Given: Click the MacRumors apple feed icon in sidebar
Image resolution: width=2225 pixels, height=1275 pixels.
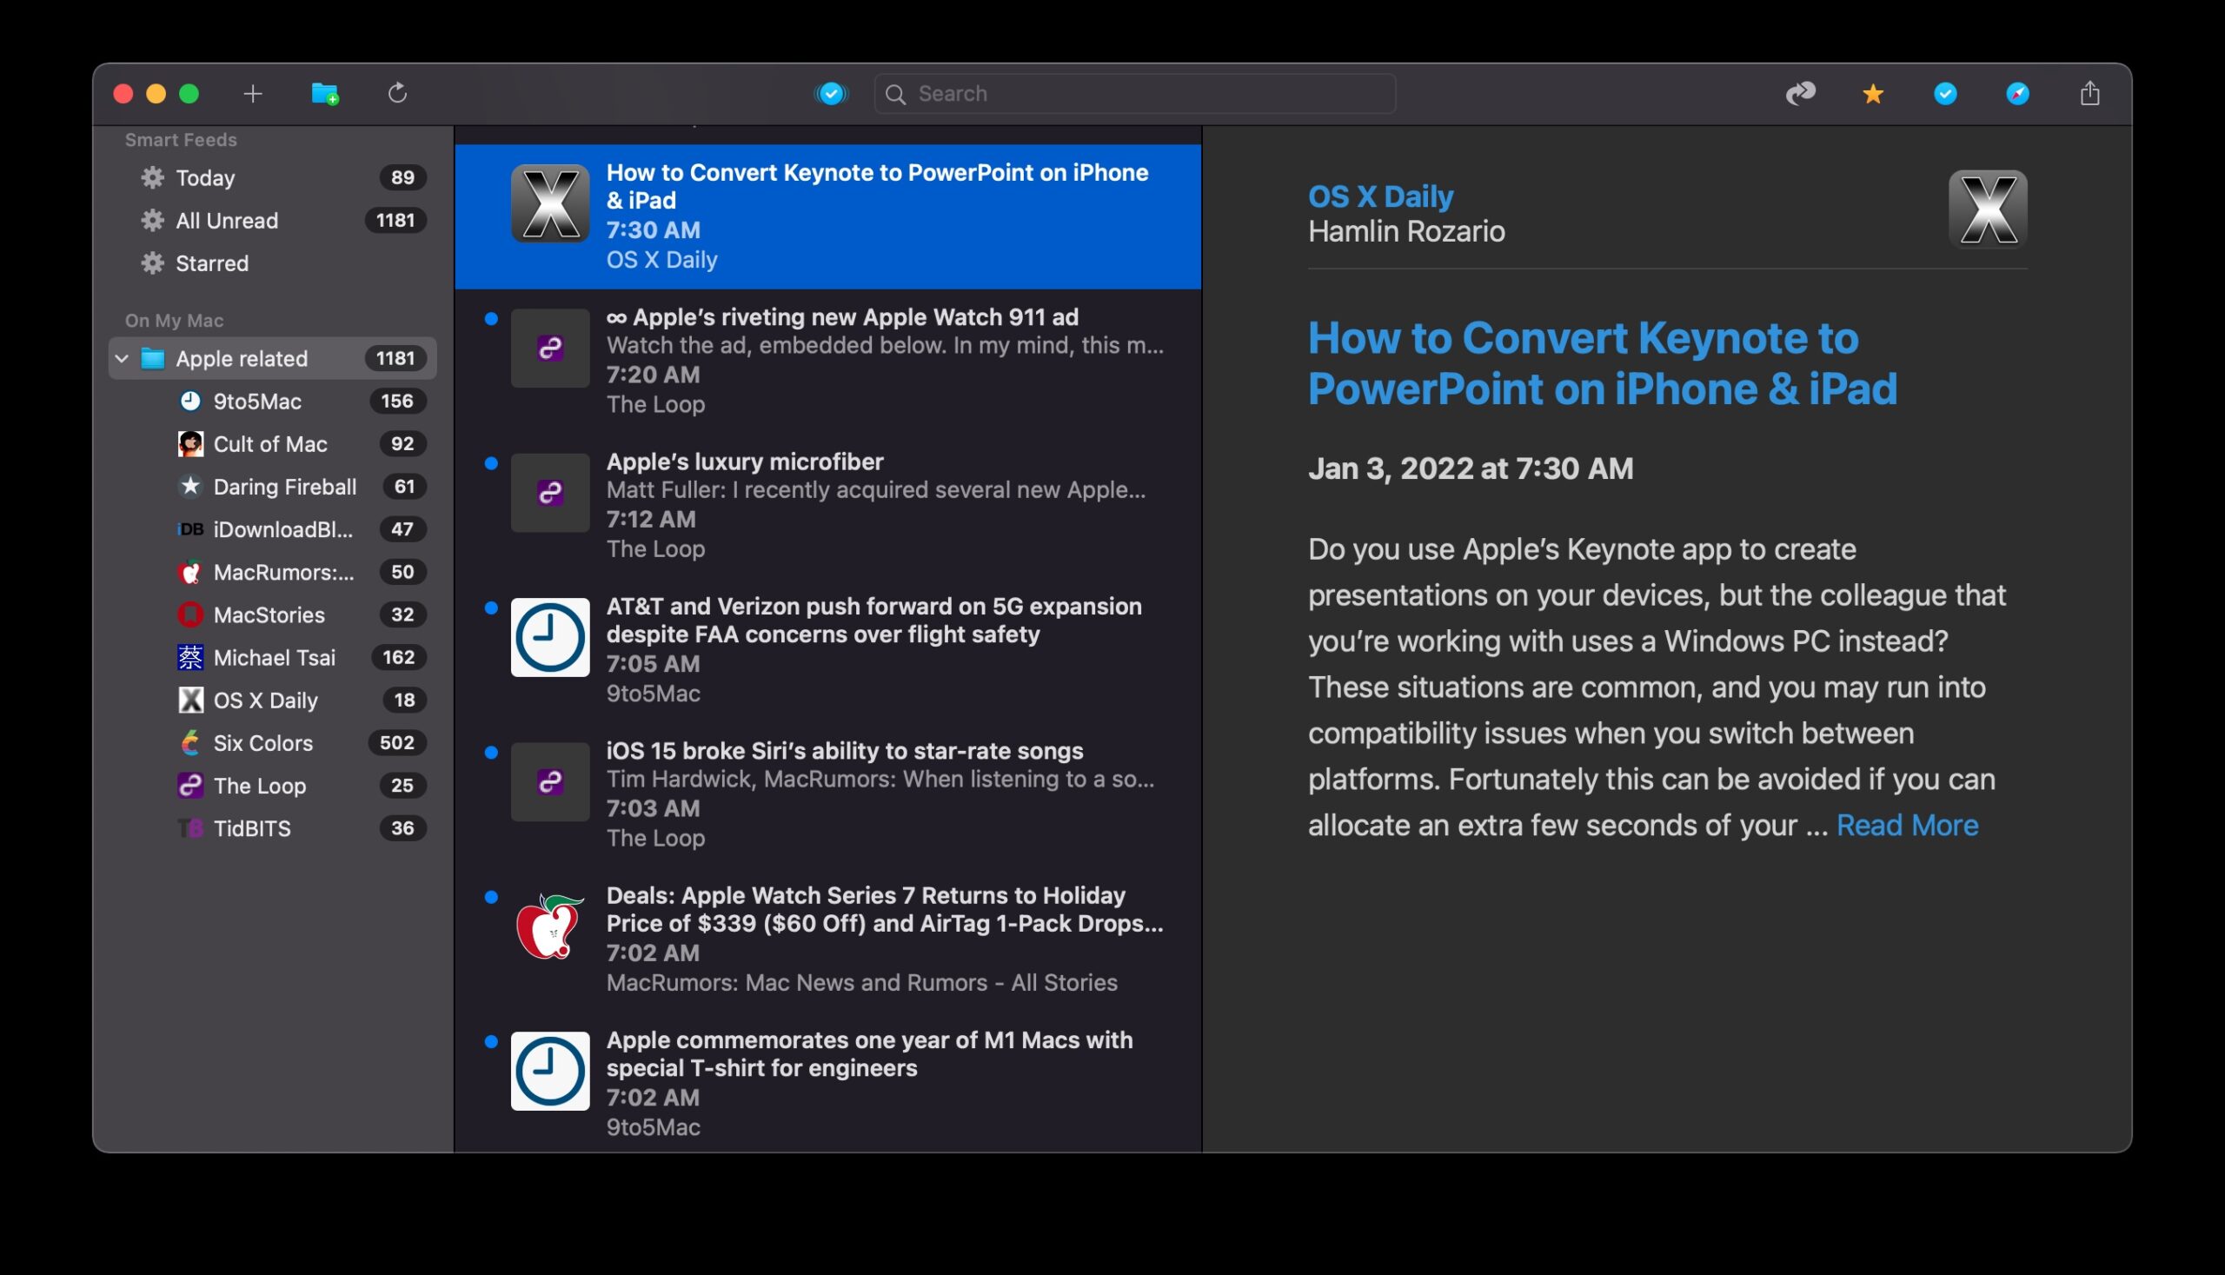Looking at the screenshot, I should 190,572.
